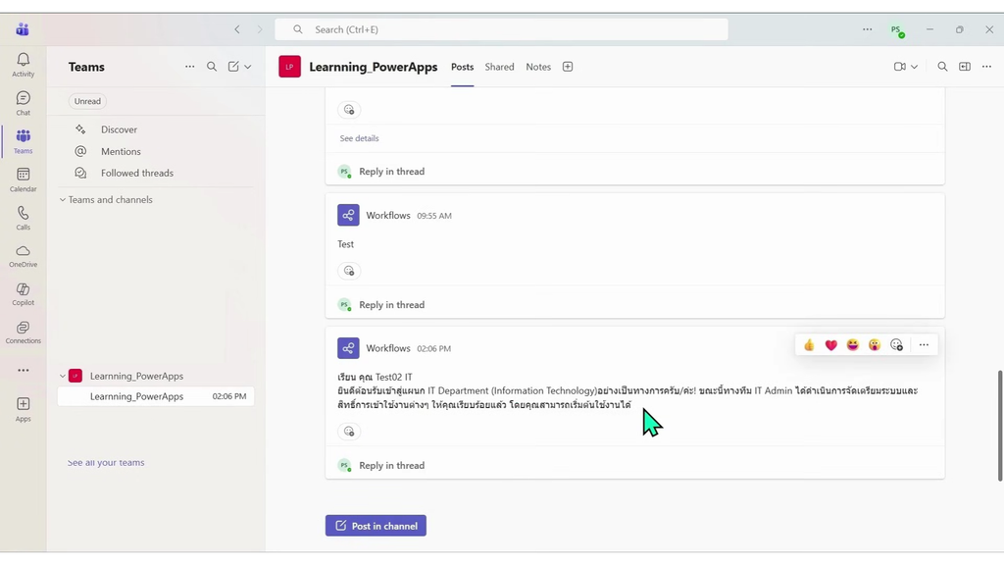The image size is (1004, 565).
Task: Select the Learnning_PowerApps team name
Action: click(136, 376)
